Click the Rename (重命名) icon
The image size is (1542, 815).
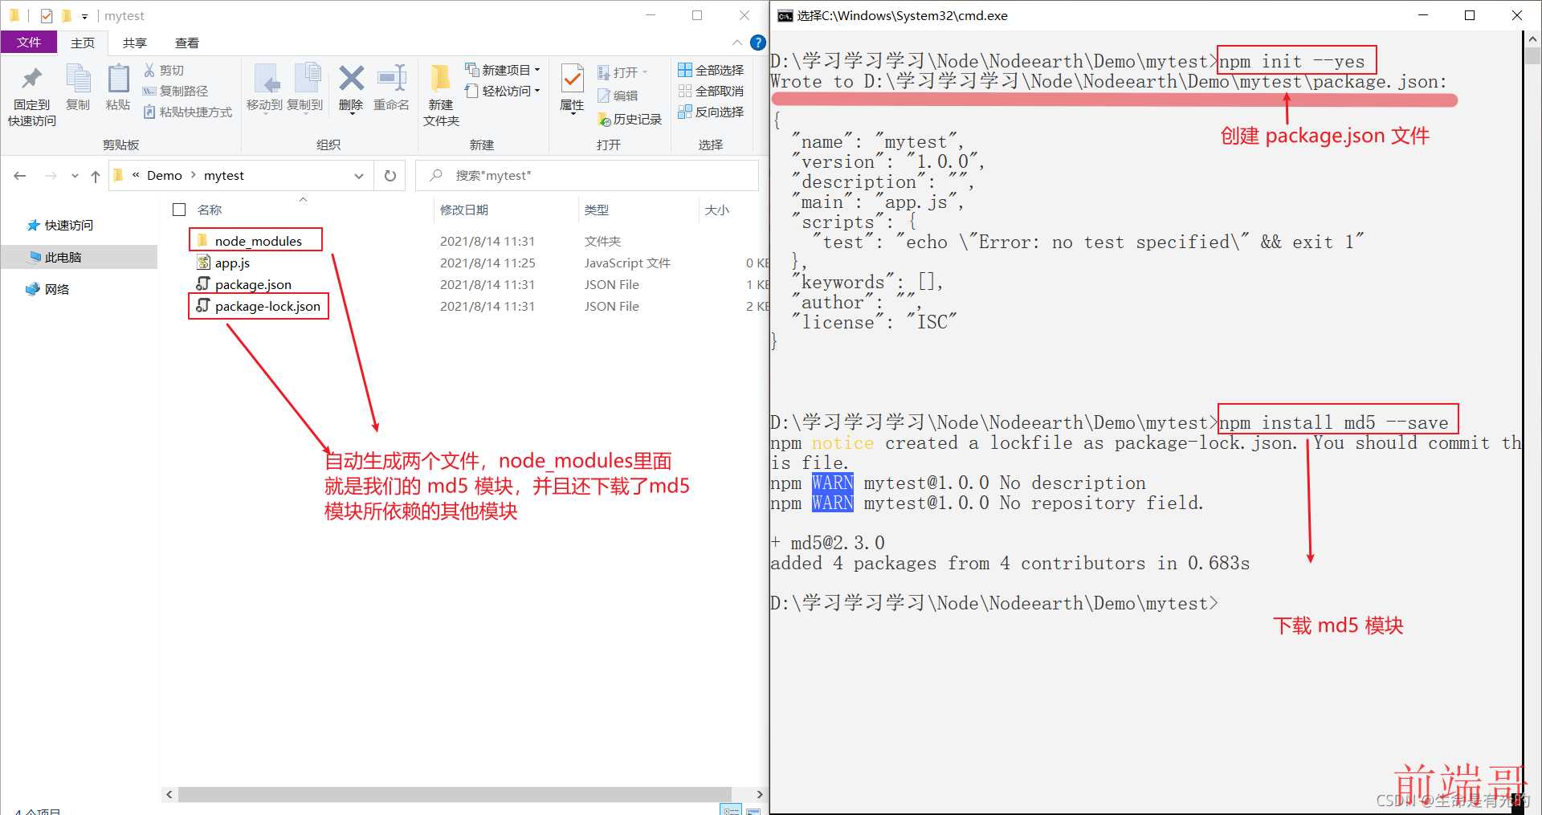coord(391,79)
